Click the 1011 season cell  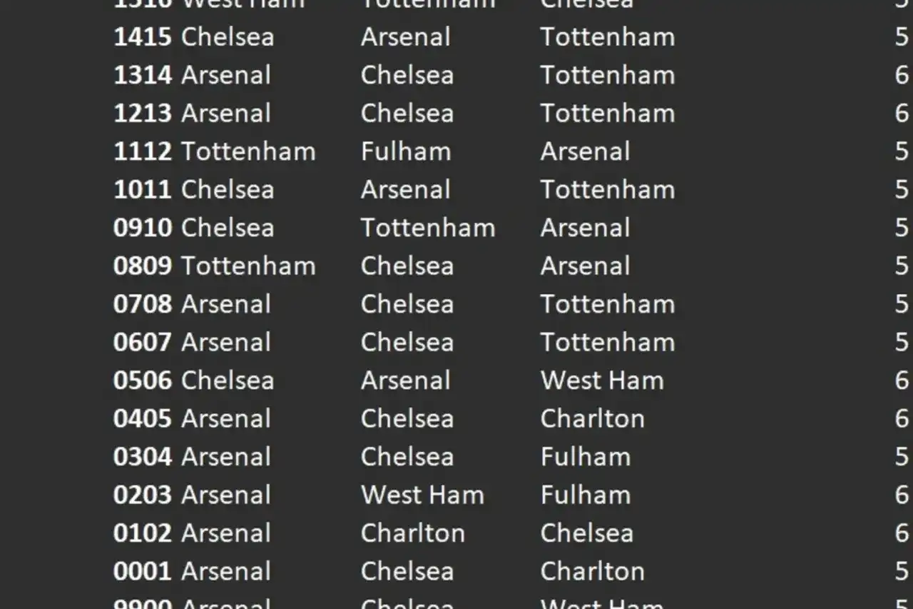click(x=142, y=190)
